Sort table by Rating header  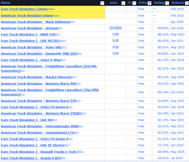click(159, 3)
